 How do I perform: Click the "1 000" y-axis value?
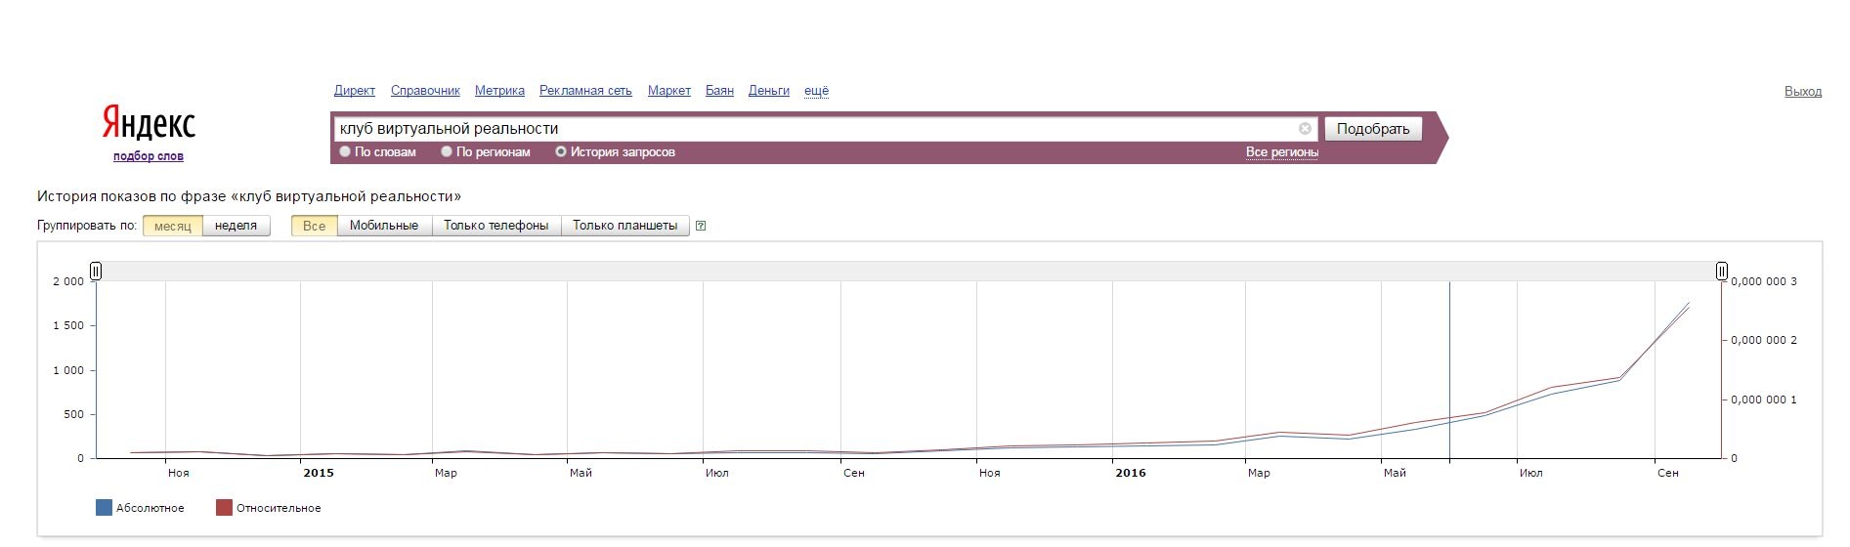click(68, 370)
